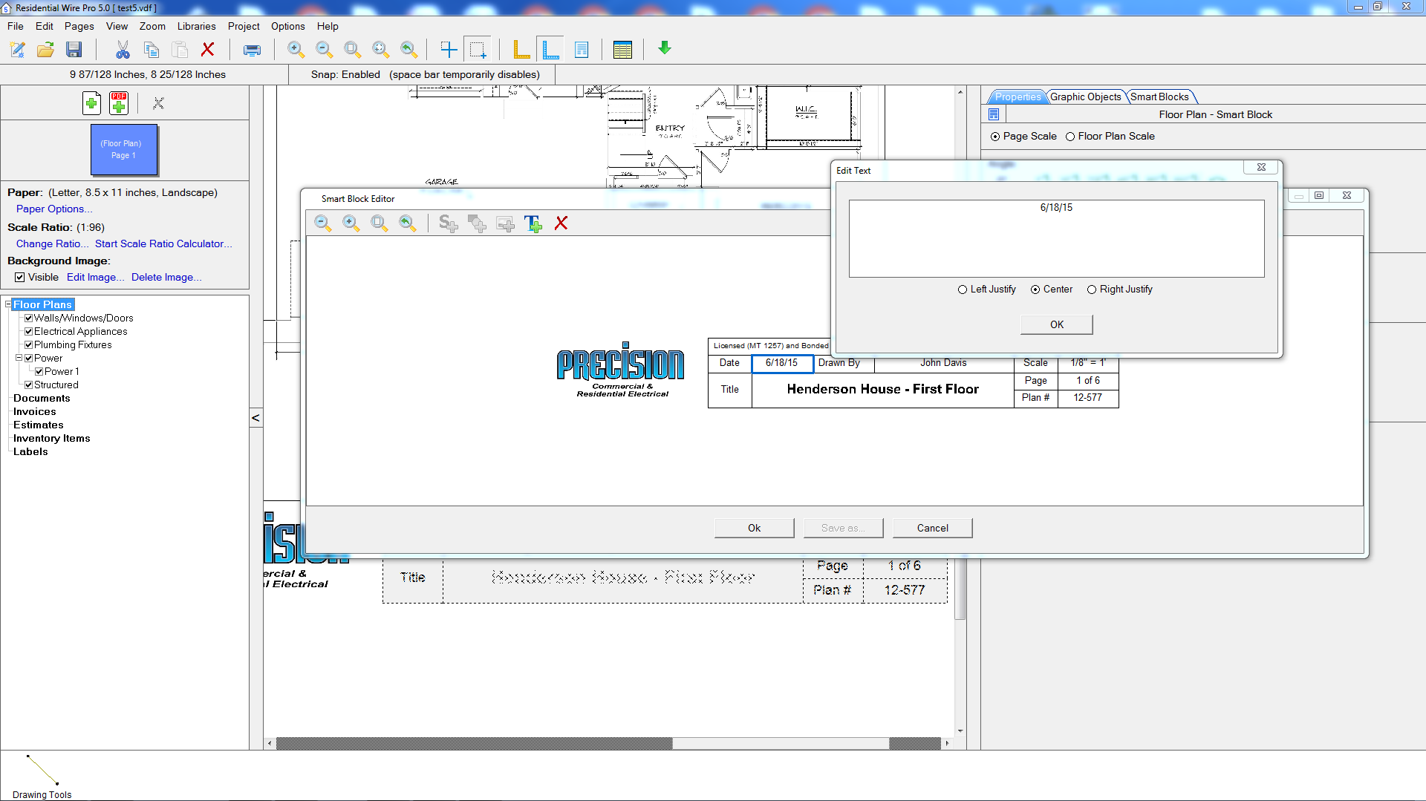Choose the Floor Plan Scale option
The height and width of the screenshot is (801, 1426).
[1070, 137]
